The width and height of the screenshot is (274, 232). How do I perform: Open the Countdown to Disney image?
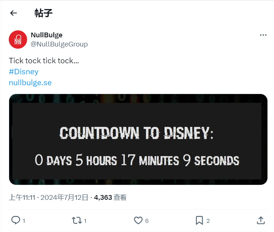coord(138,139)
